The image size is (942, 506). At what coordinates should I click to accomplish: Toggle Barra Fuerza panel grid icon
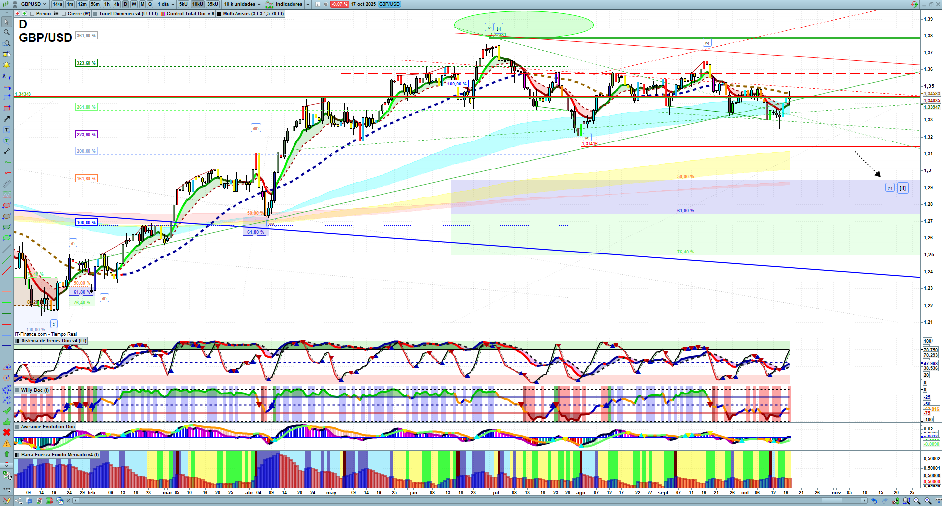[x=17, y=455]
